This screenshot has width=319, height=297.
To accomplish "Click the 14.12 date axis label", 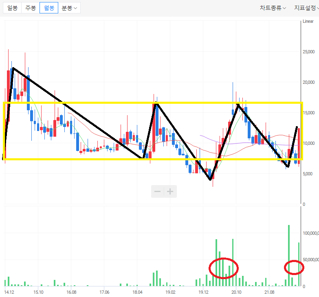I will coord(9,292).
